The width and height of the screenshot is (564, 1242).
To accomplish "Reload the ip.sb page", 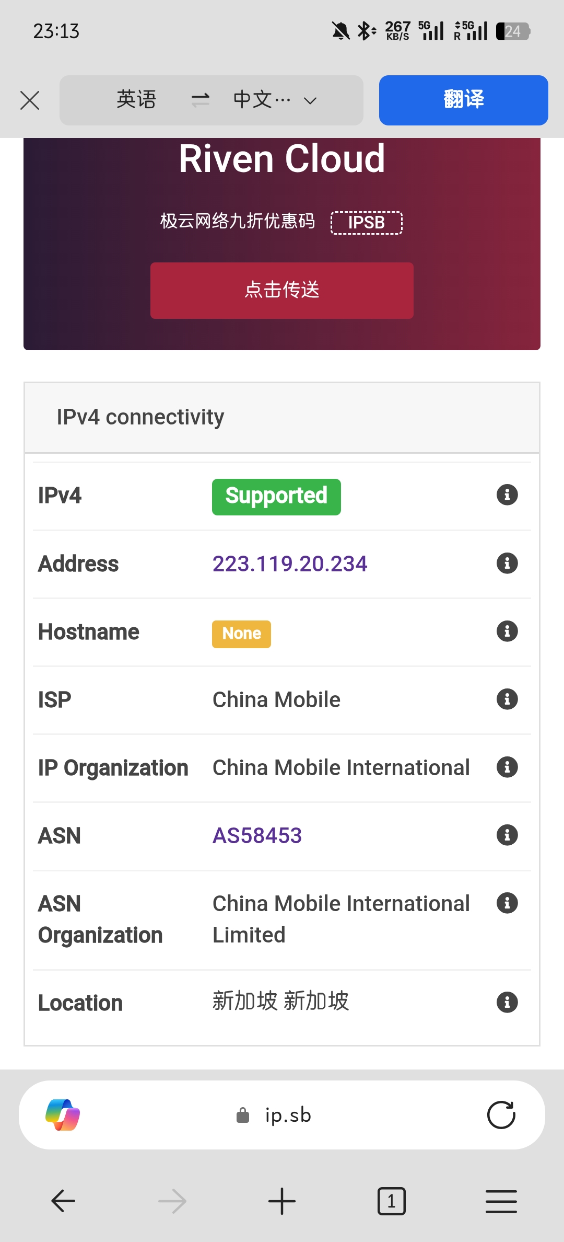I will coord(501,1115).
